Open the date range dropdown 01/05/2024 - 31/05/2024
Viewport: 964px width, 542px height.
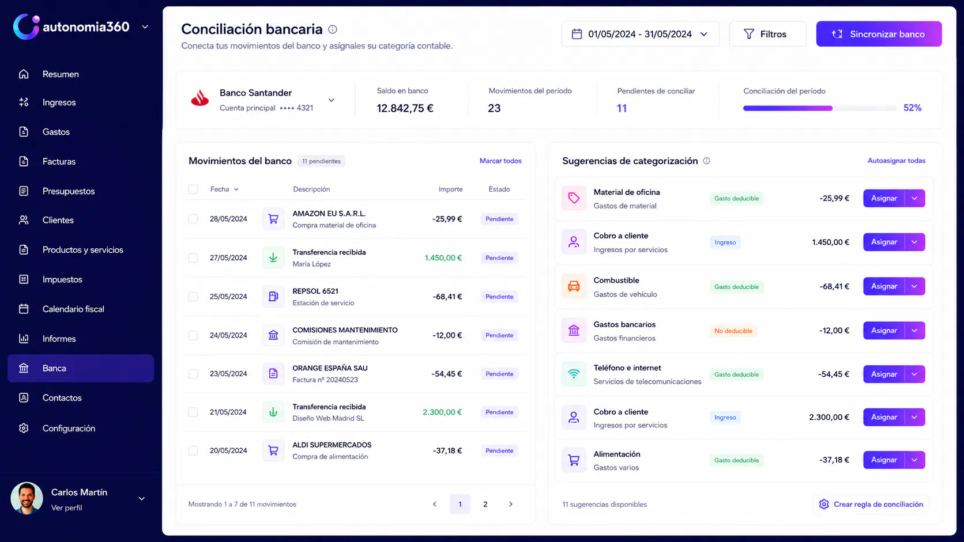pos(640,34)
